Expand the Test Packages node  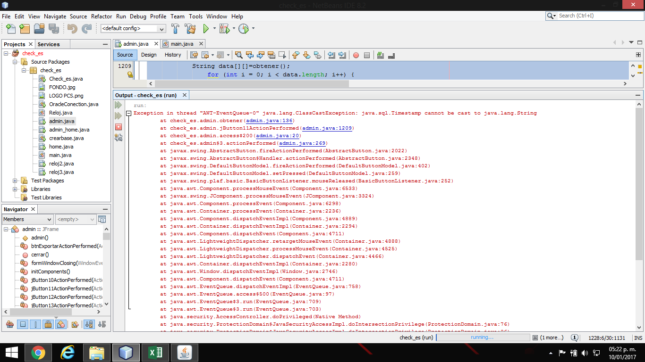15,181
